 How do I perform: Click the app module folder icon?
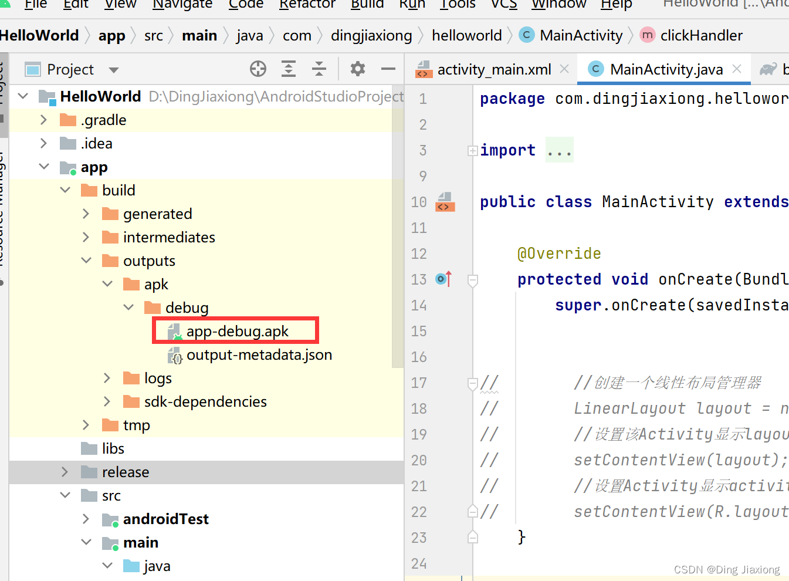[x=68, y=168]
